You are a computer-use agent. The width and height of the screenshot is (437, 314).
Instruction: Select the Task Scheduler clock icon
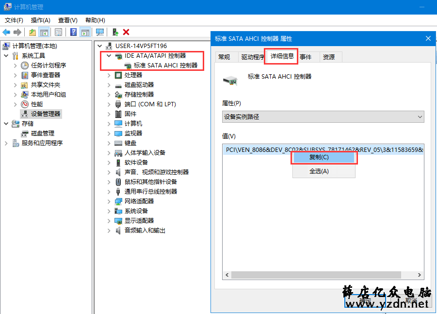pyautogui.click(x=25, y=66)
